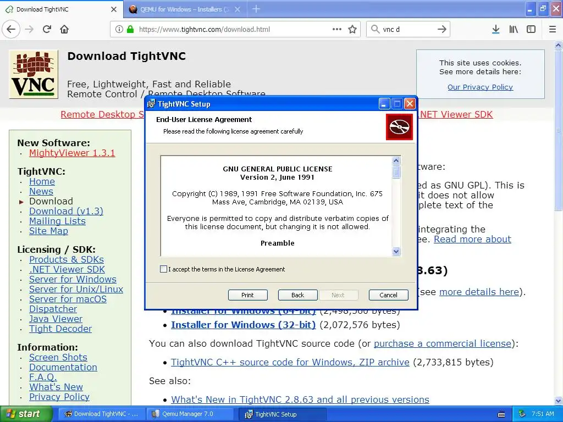Download Installer for Windows (32-bit)
563x422 pixels.
(x=244, y=325)
